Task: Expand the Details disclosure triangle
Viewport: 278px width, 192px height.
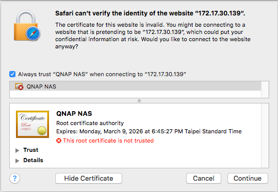Action: [x=17, y=161]
